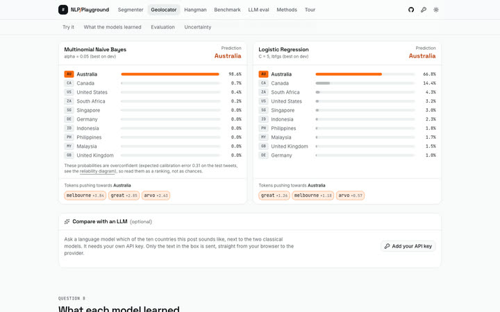Click the ID badge in Naive Bayes panel
Viewport: 500px width, 312px height.
[x=69, y=128]
